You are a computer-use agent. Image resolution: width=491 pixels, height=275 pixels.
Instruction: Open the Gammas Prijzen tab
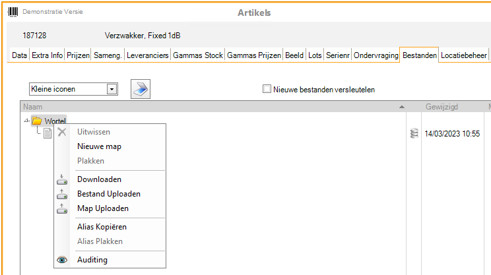pyautogui.click(x=254, y=56)
